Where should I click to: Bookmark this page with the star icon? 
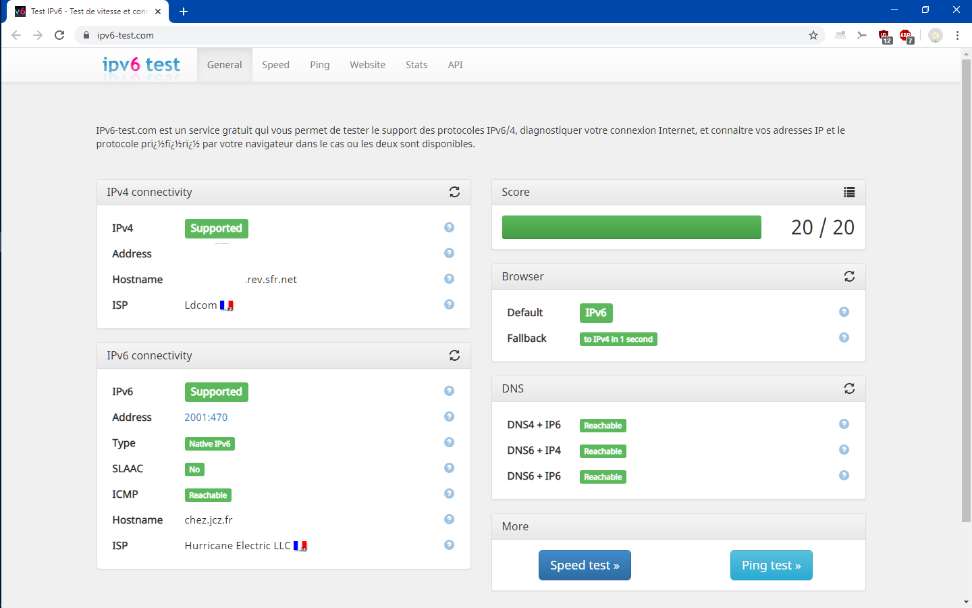click(x=813, y=35)
